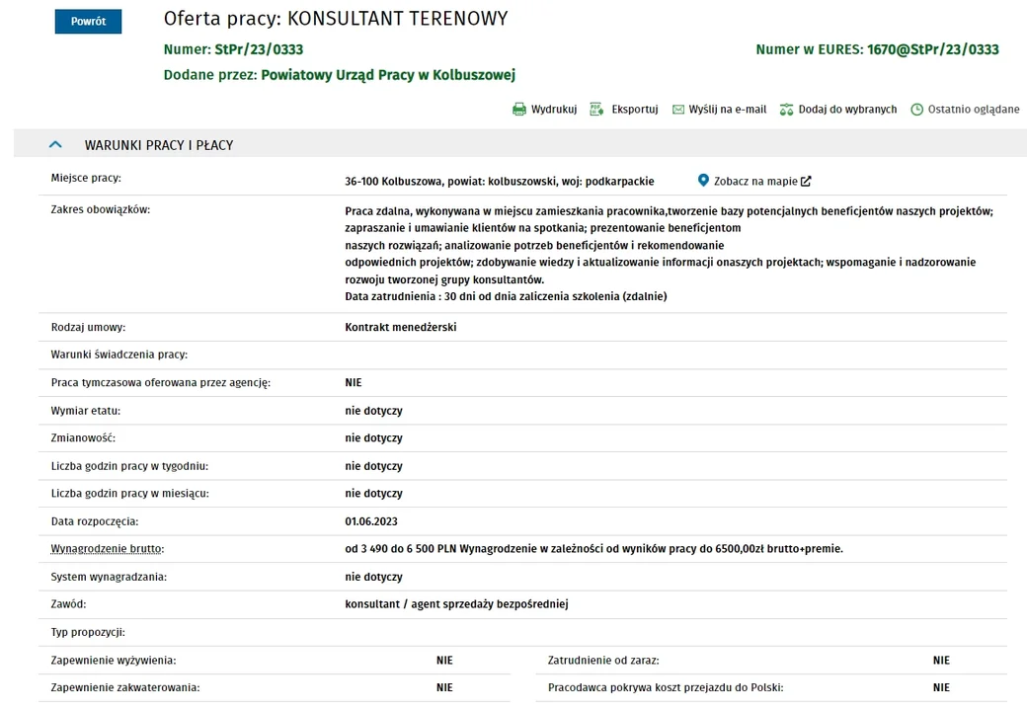Screen dimensions: 1027x711
Task: Click konsultant / agent sprzedaży bezpośredniej value
Action: [456, 604]
